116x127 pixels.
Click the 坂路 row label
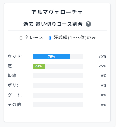13,76
